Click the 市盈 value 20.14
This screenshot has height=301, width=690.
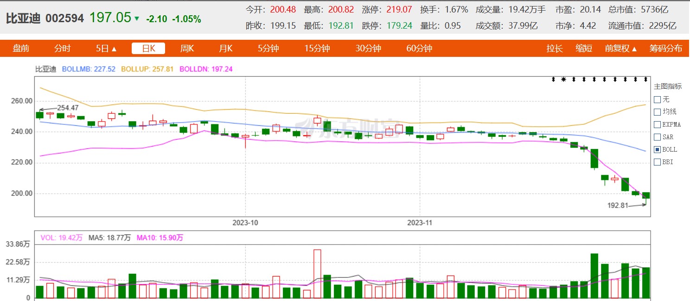coord(590,9)
